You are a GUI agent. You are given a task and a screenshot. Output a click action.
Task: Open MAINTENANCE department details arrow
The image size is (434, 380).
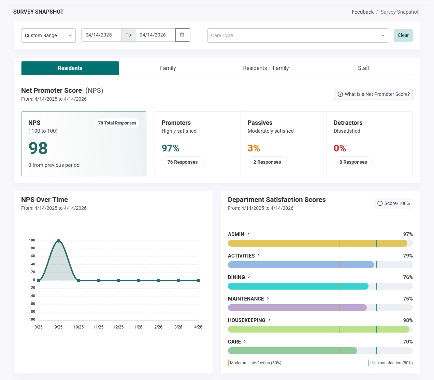coord(268,298)
